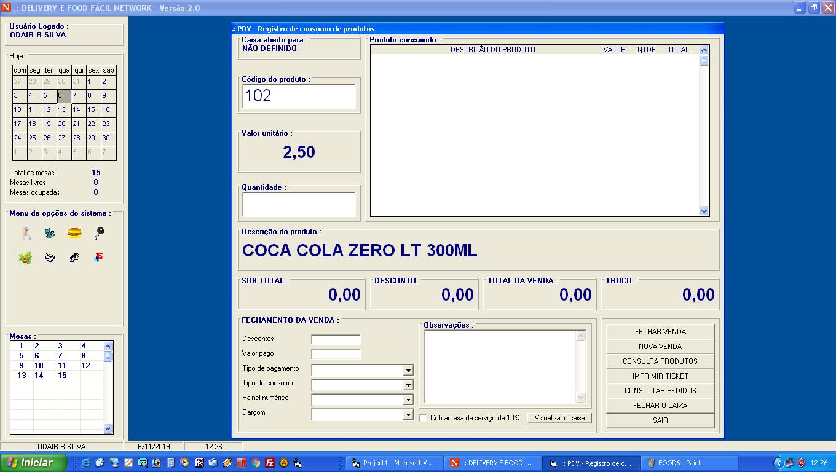This screenshot has width=836, height=472.
Task: Click the user person icon in menu
Action: [26, 234]
